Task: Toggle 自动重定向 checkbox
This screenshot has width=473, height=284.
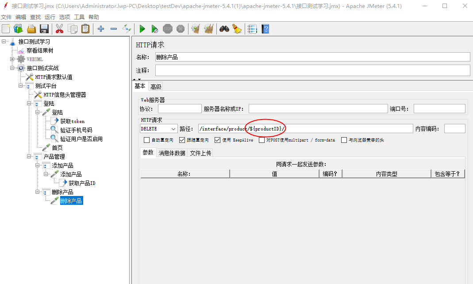Action: coord(146,140)
